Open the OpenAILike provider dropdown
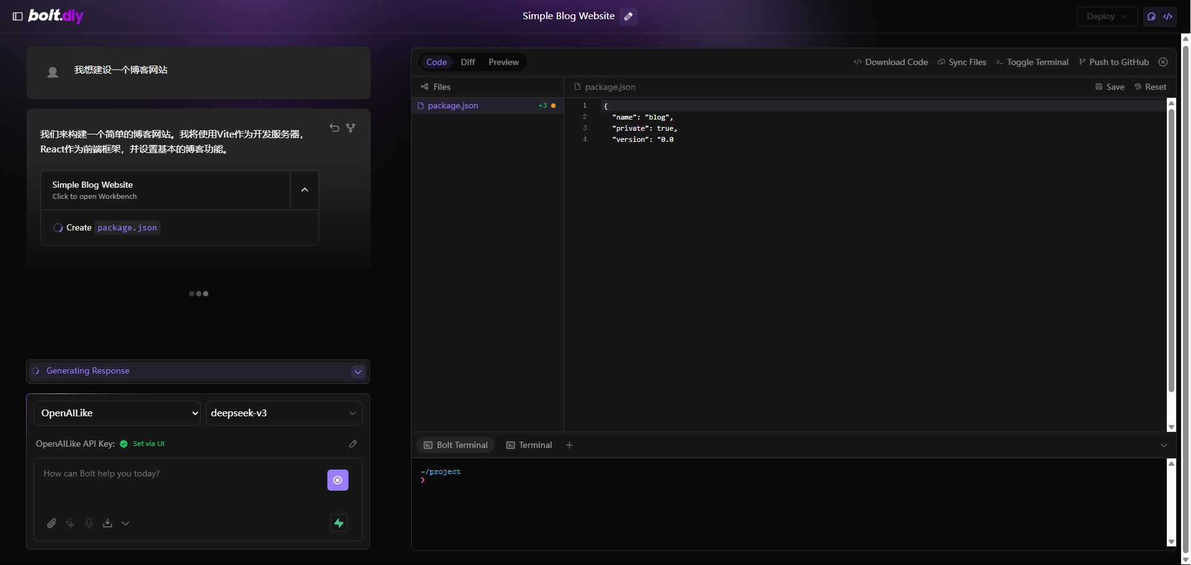The width and height of the screenshot is (1191, 565). pos(117,413)
